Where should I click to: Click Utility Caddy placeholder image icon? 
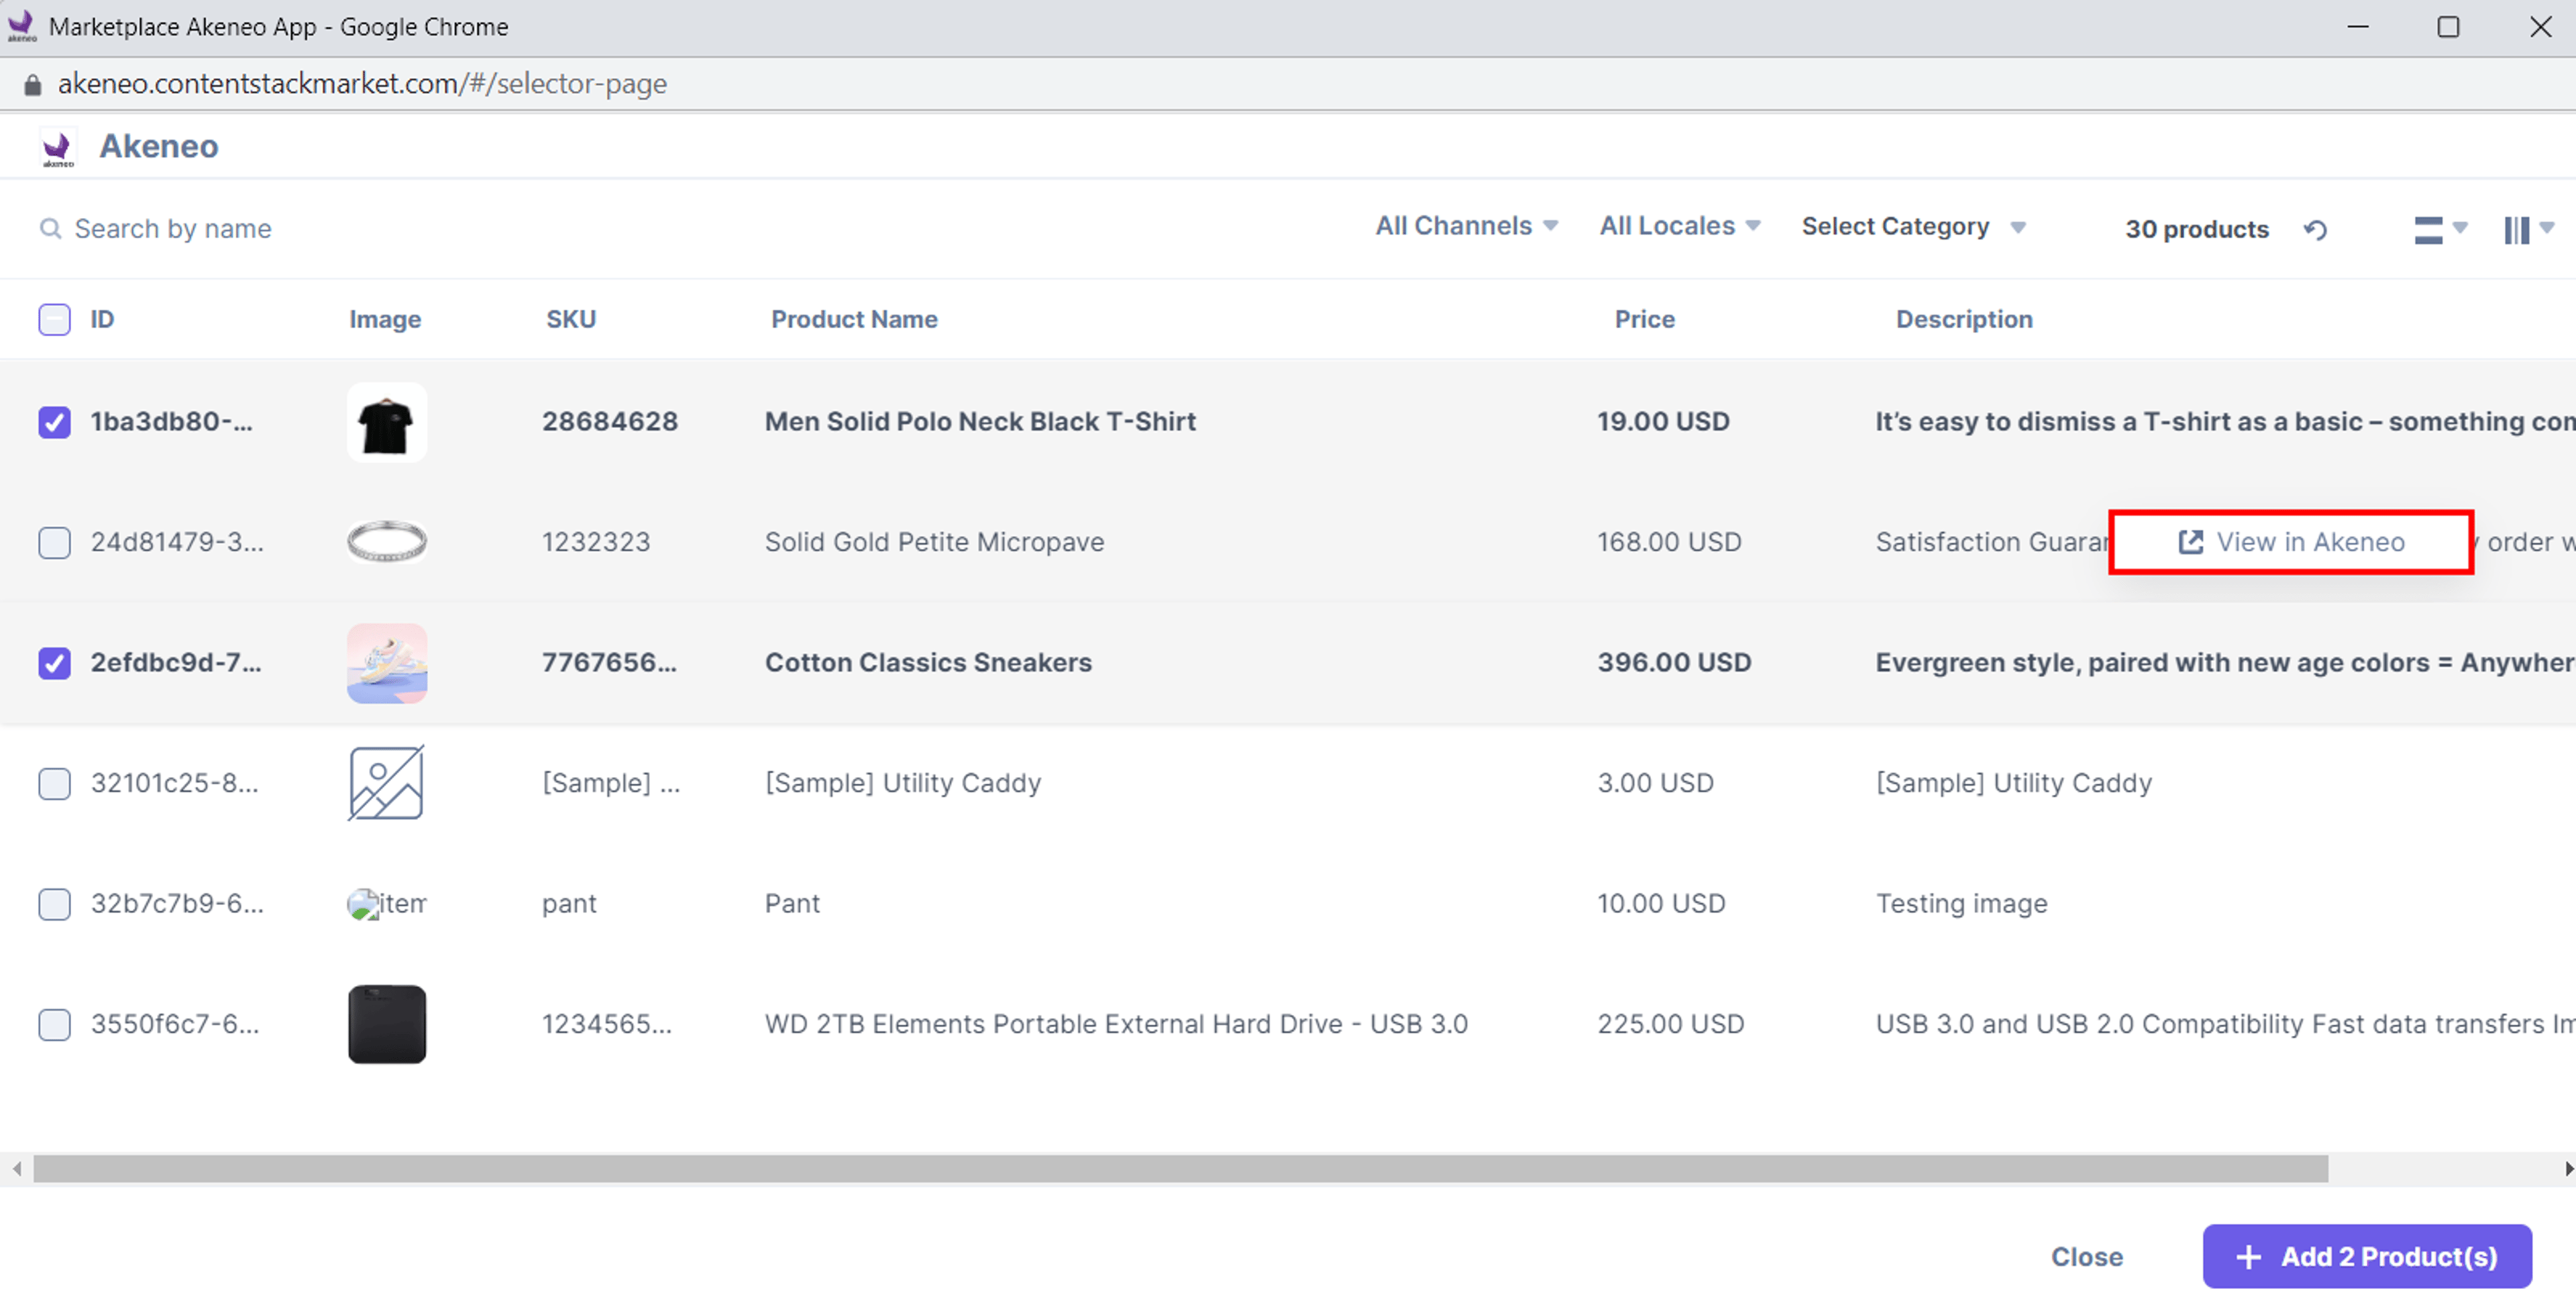[386, 783]
